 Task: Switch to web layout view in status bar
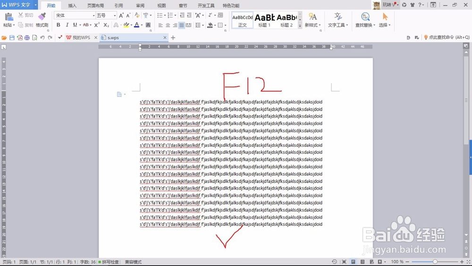[x=371, y=262]
